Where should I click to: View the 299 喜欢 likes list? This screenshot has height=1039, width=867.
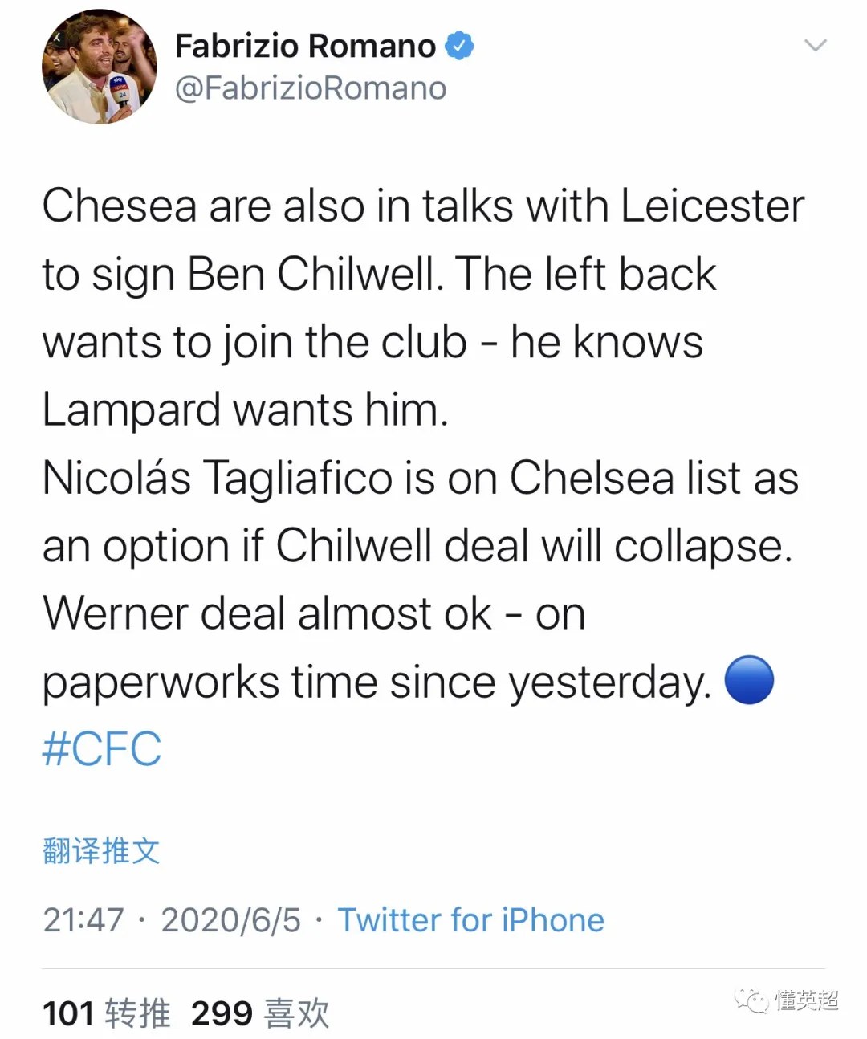[260, 1013]
